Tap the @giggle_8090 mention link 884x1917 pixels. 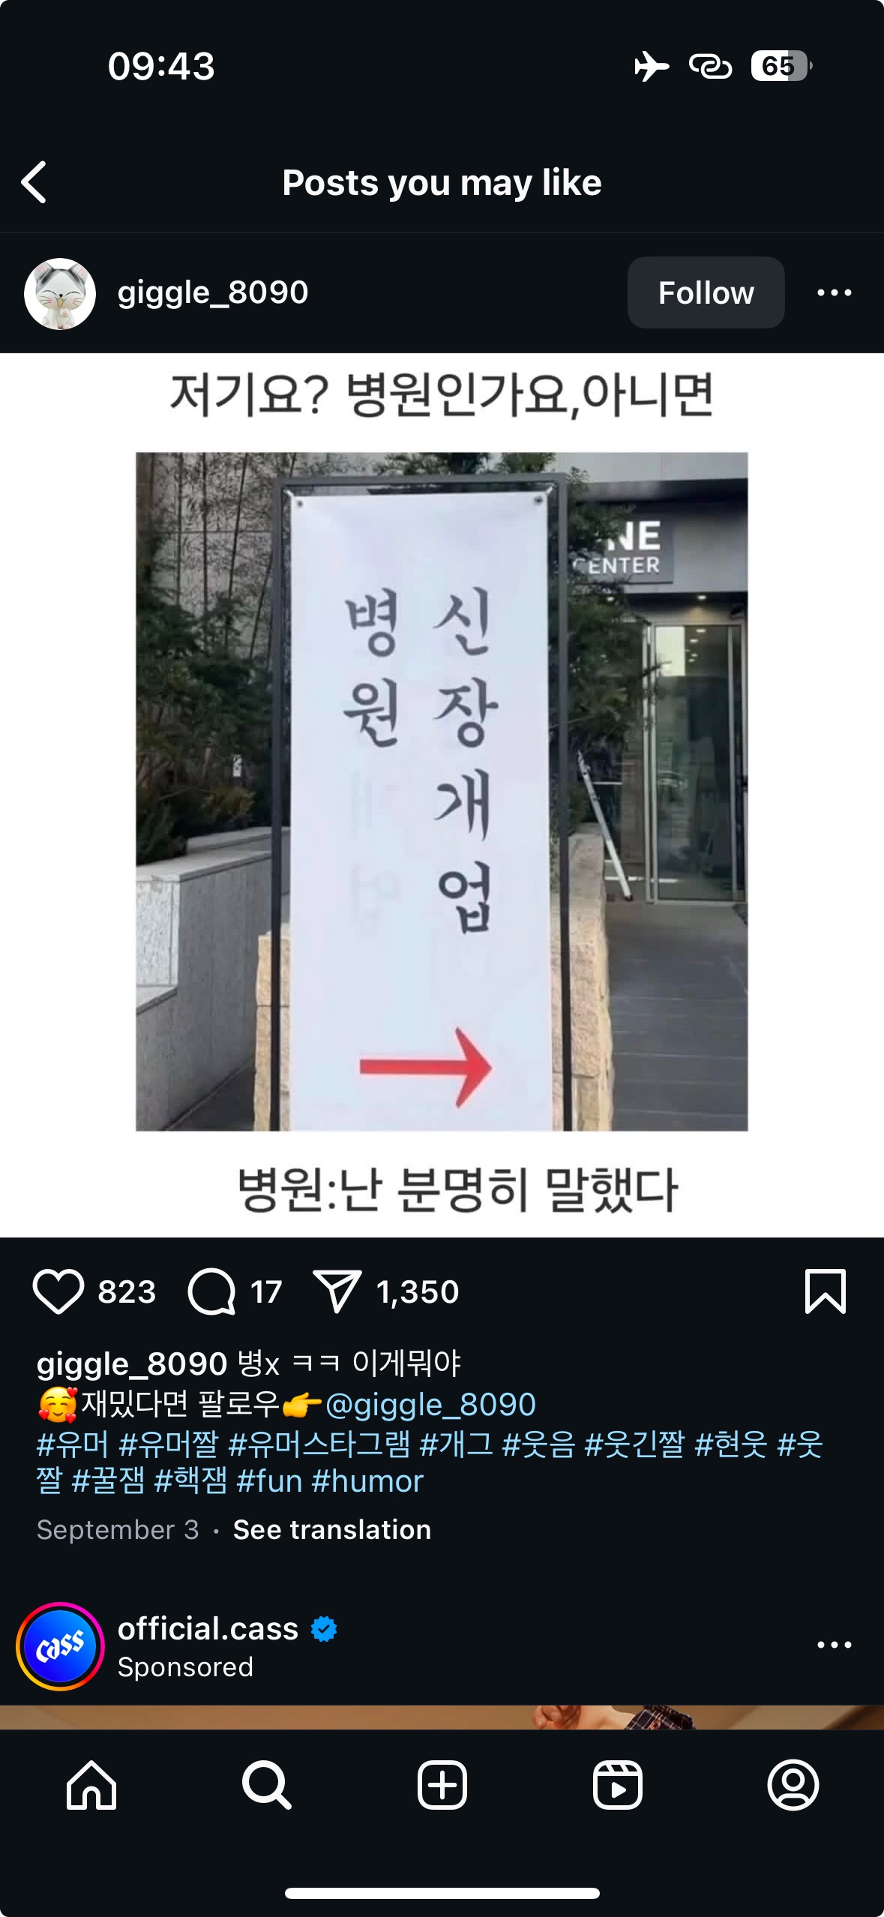click(430, 1404)
